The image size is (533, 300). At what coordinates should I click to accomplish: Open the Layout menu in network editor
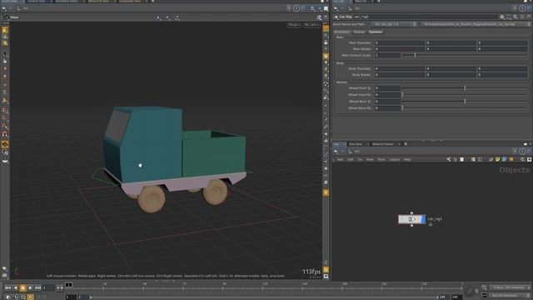(394, 159)
